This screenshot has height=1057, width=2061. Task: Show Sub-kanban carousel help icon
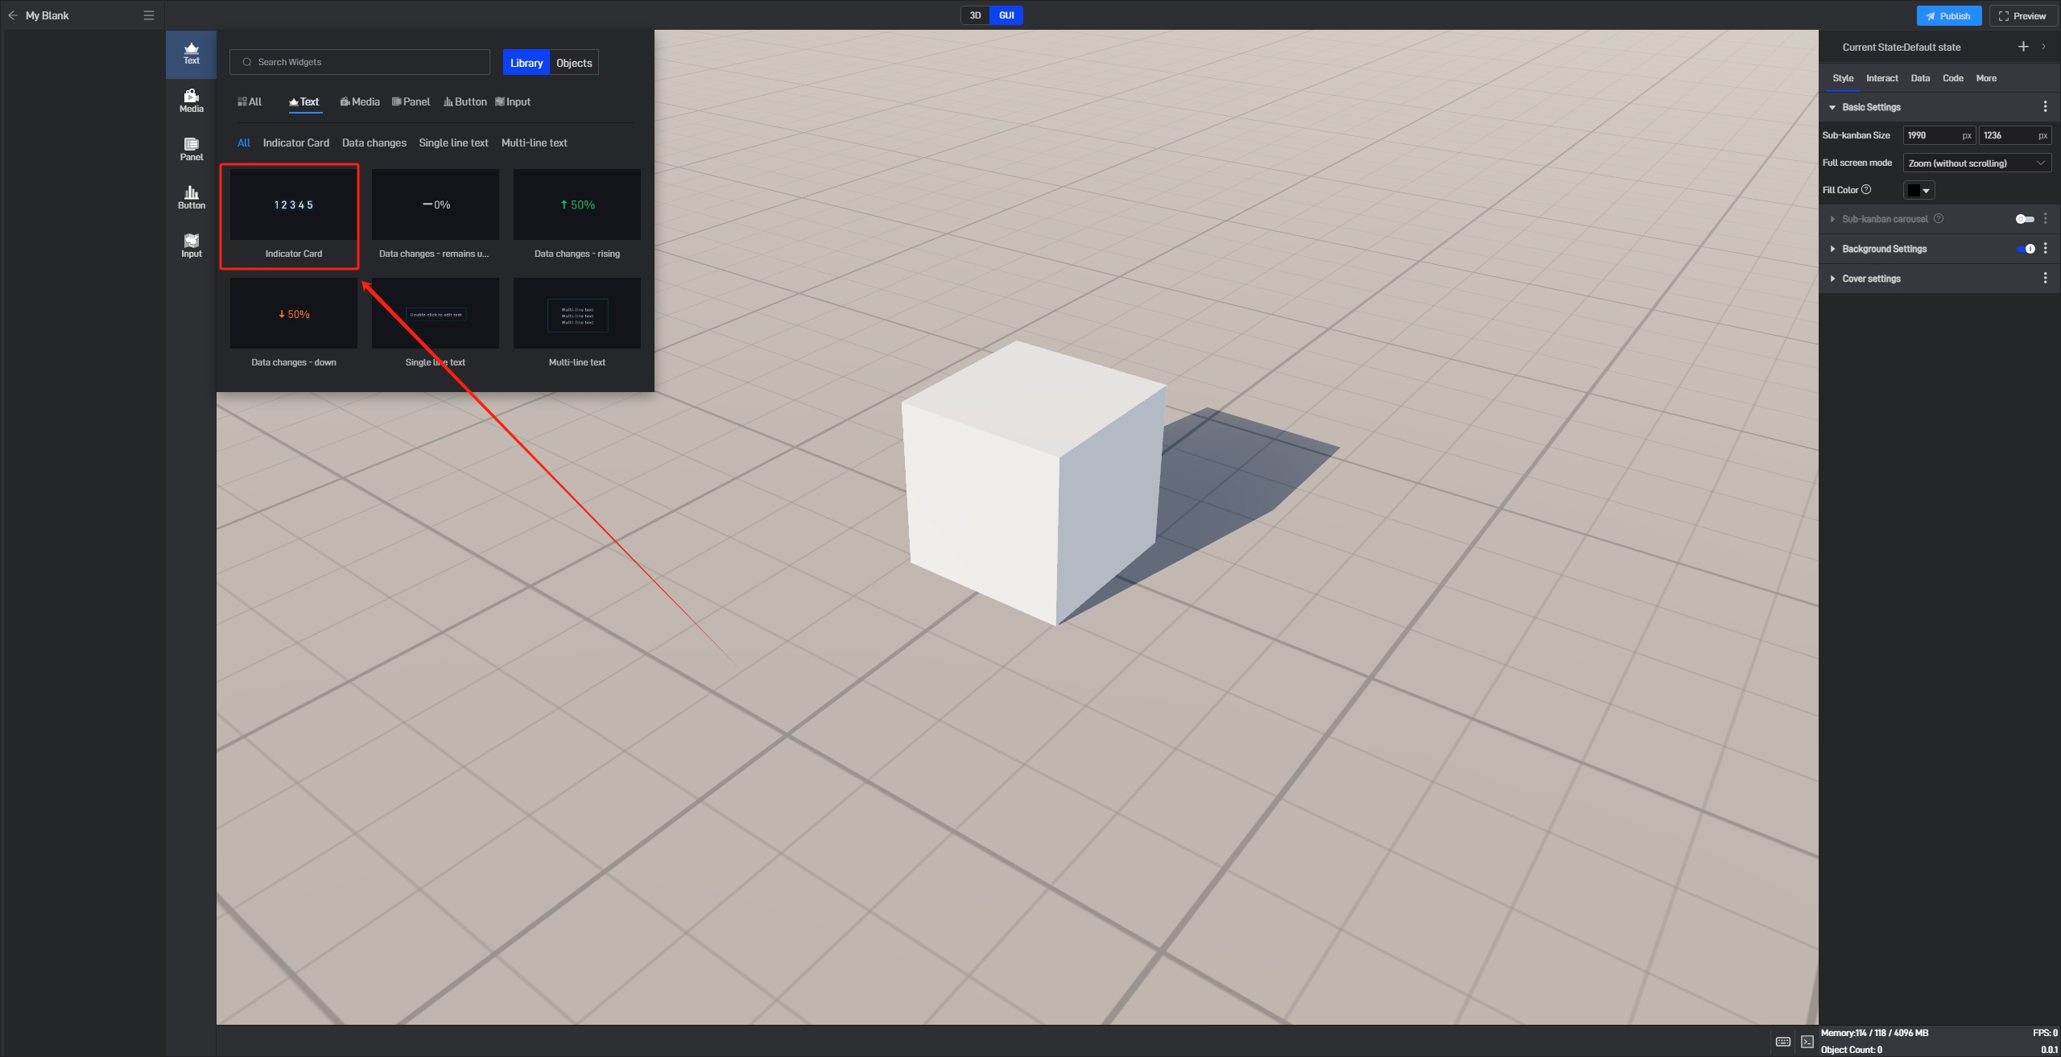1939,219
